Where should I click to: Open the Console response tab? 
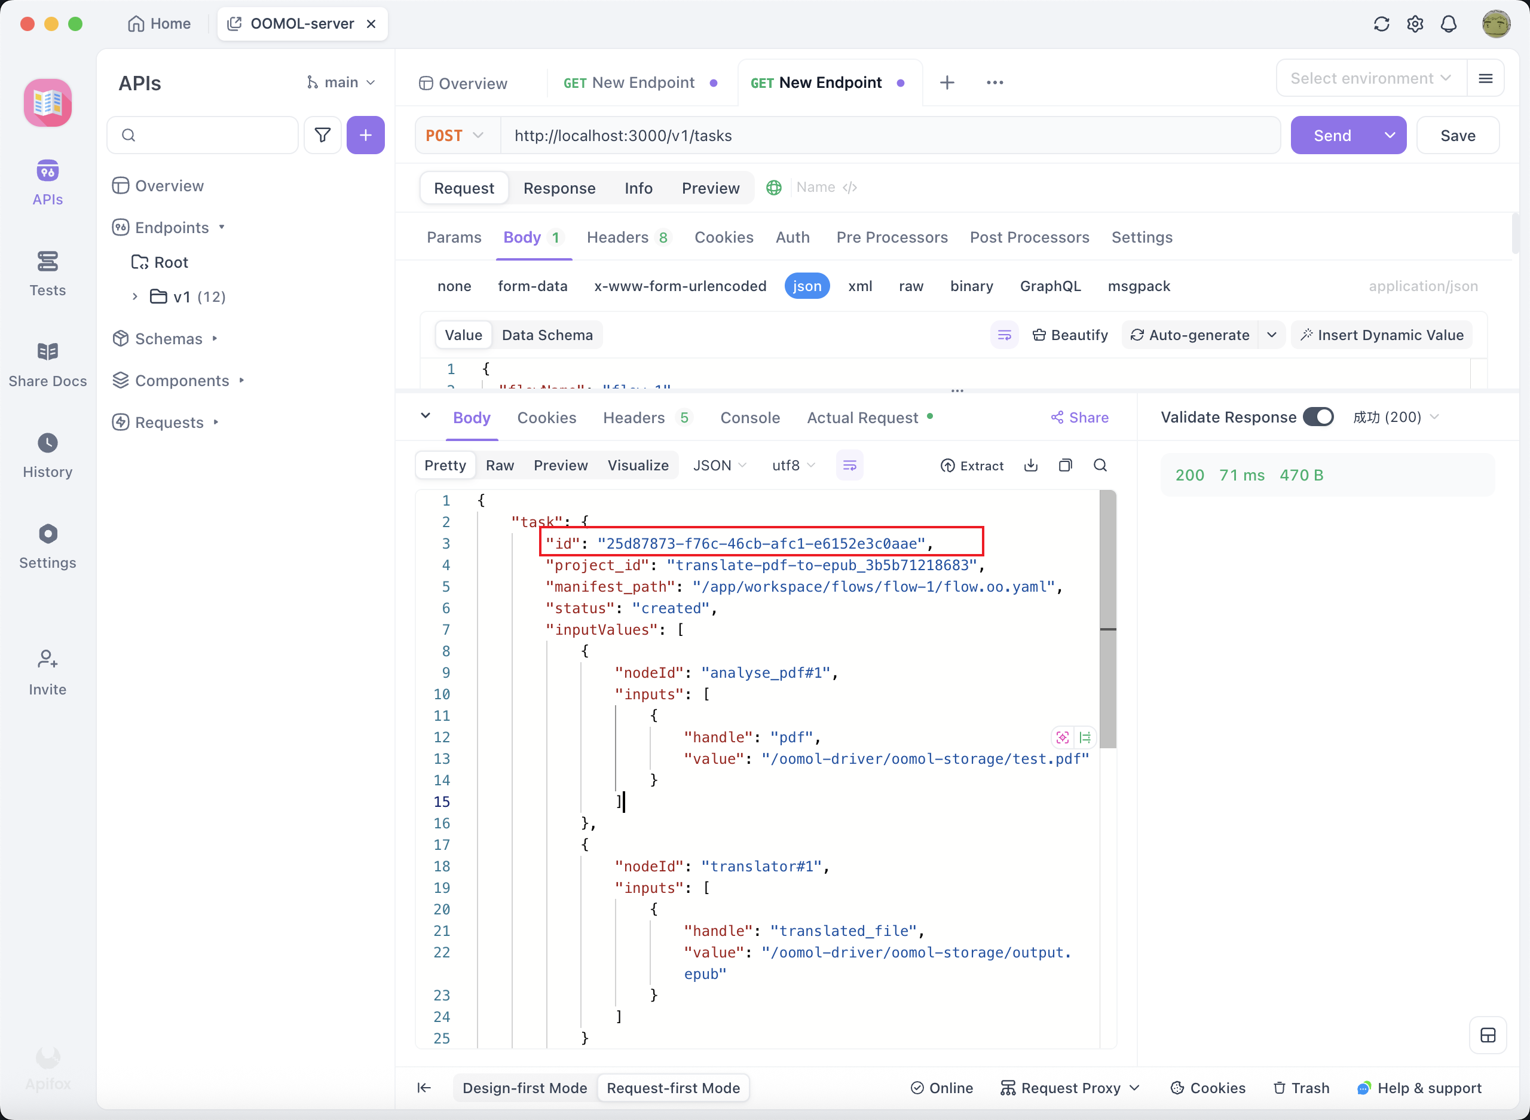pos(749,418)
